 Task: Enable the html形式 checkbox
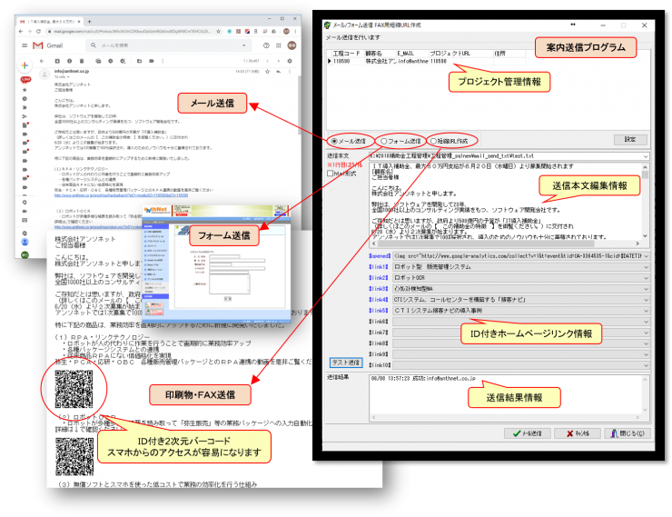pos(330,174)
